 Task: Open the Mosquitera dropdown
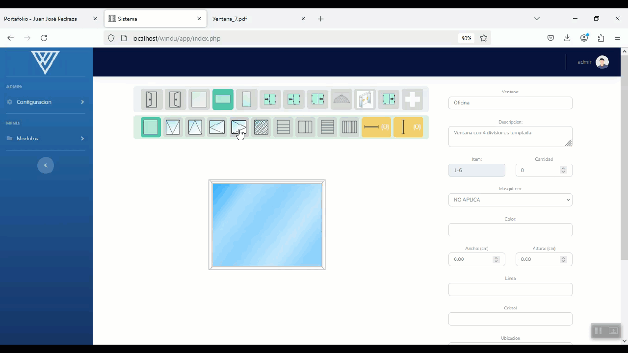pos(510,200)
